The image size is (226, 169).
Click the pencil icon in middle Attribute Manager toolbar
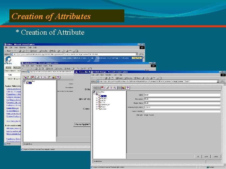38,77
